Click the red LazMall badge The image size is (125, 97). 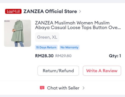(13, 11)
